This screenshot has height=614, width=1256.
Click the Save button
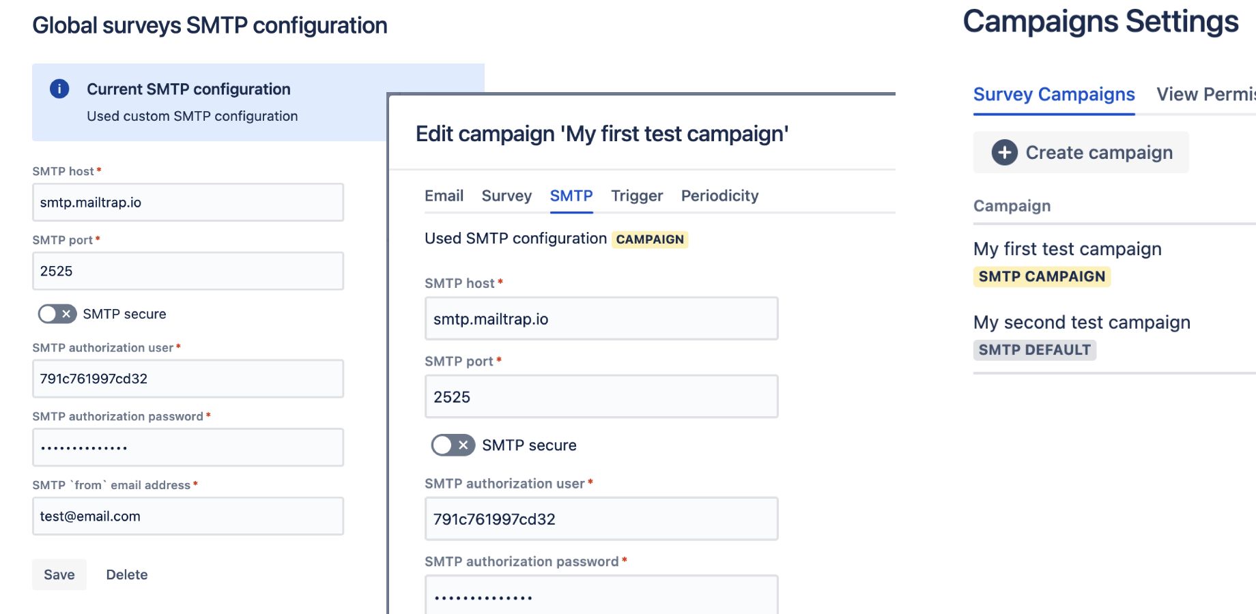[x=59, y=574]
